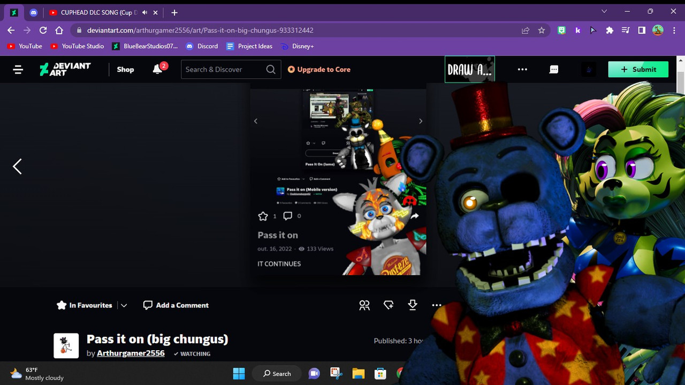
Task: Reload the current page
Action: coord(43,31)
